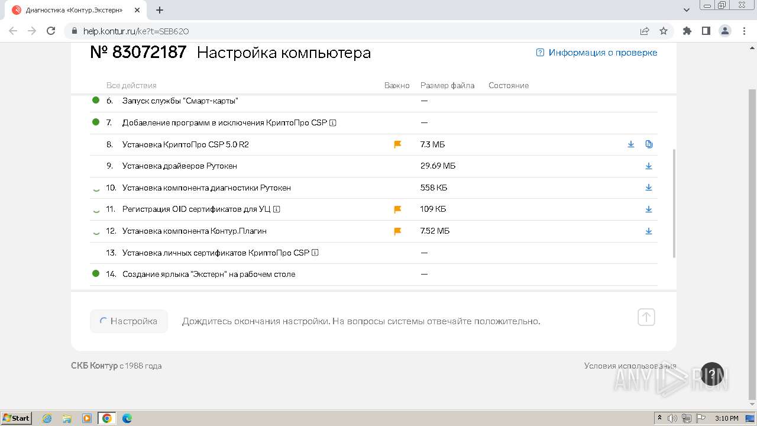The height and width of the screenshot is (426, 757).
Task: Reload the page in Chrome
Action: pos(51,31)
